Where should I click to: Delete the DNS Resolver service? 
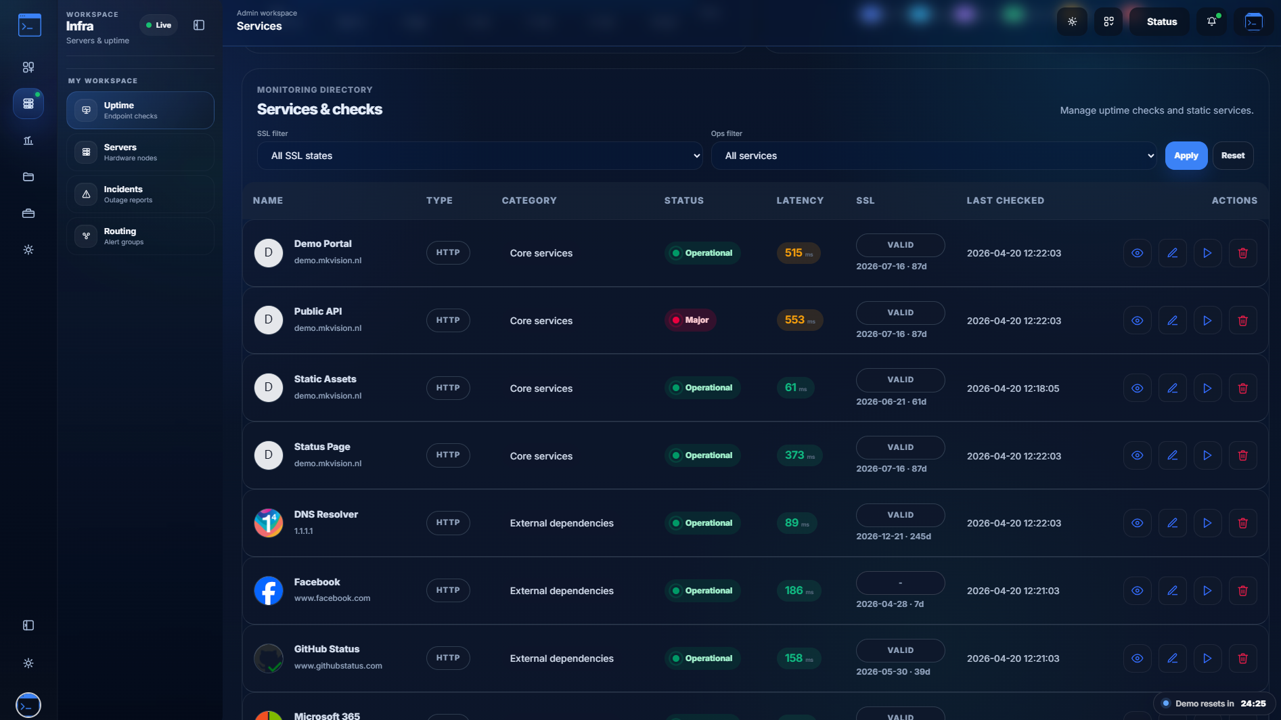click(x=1242, y=523)
